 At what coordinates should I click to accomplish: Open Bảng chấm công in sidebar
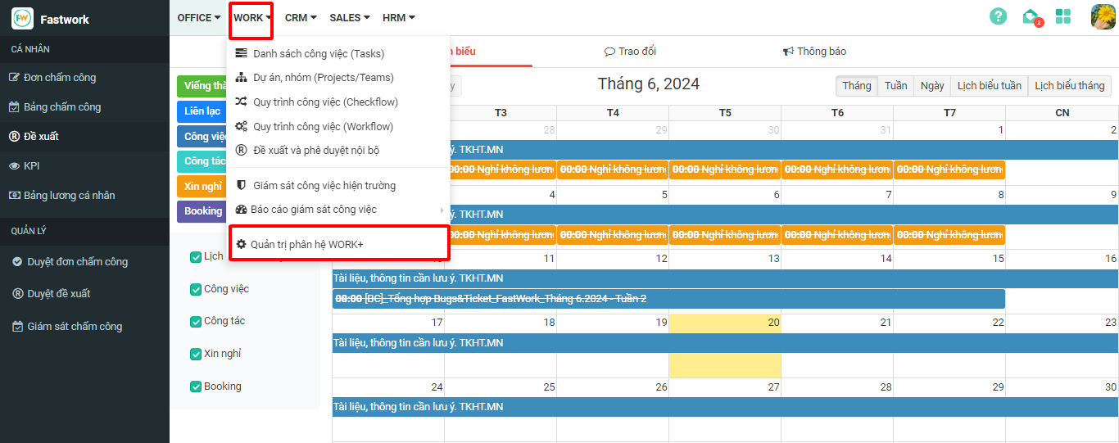pyautogui.click(x=61, y=107)
